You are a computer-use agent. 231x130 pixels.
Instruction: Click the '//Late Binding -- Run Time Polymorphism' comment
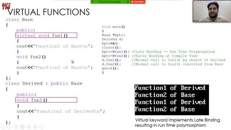click(173, 52)
